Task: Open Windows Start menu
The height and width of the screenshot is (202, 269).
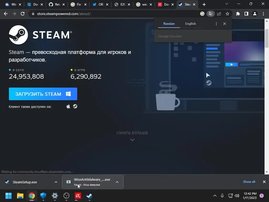Action: point(8,196)
